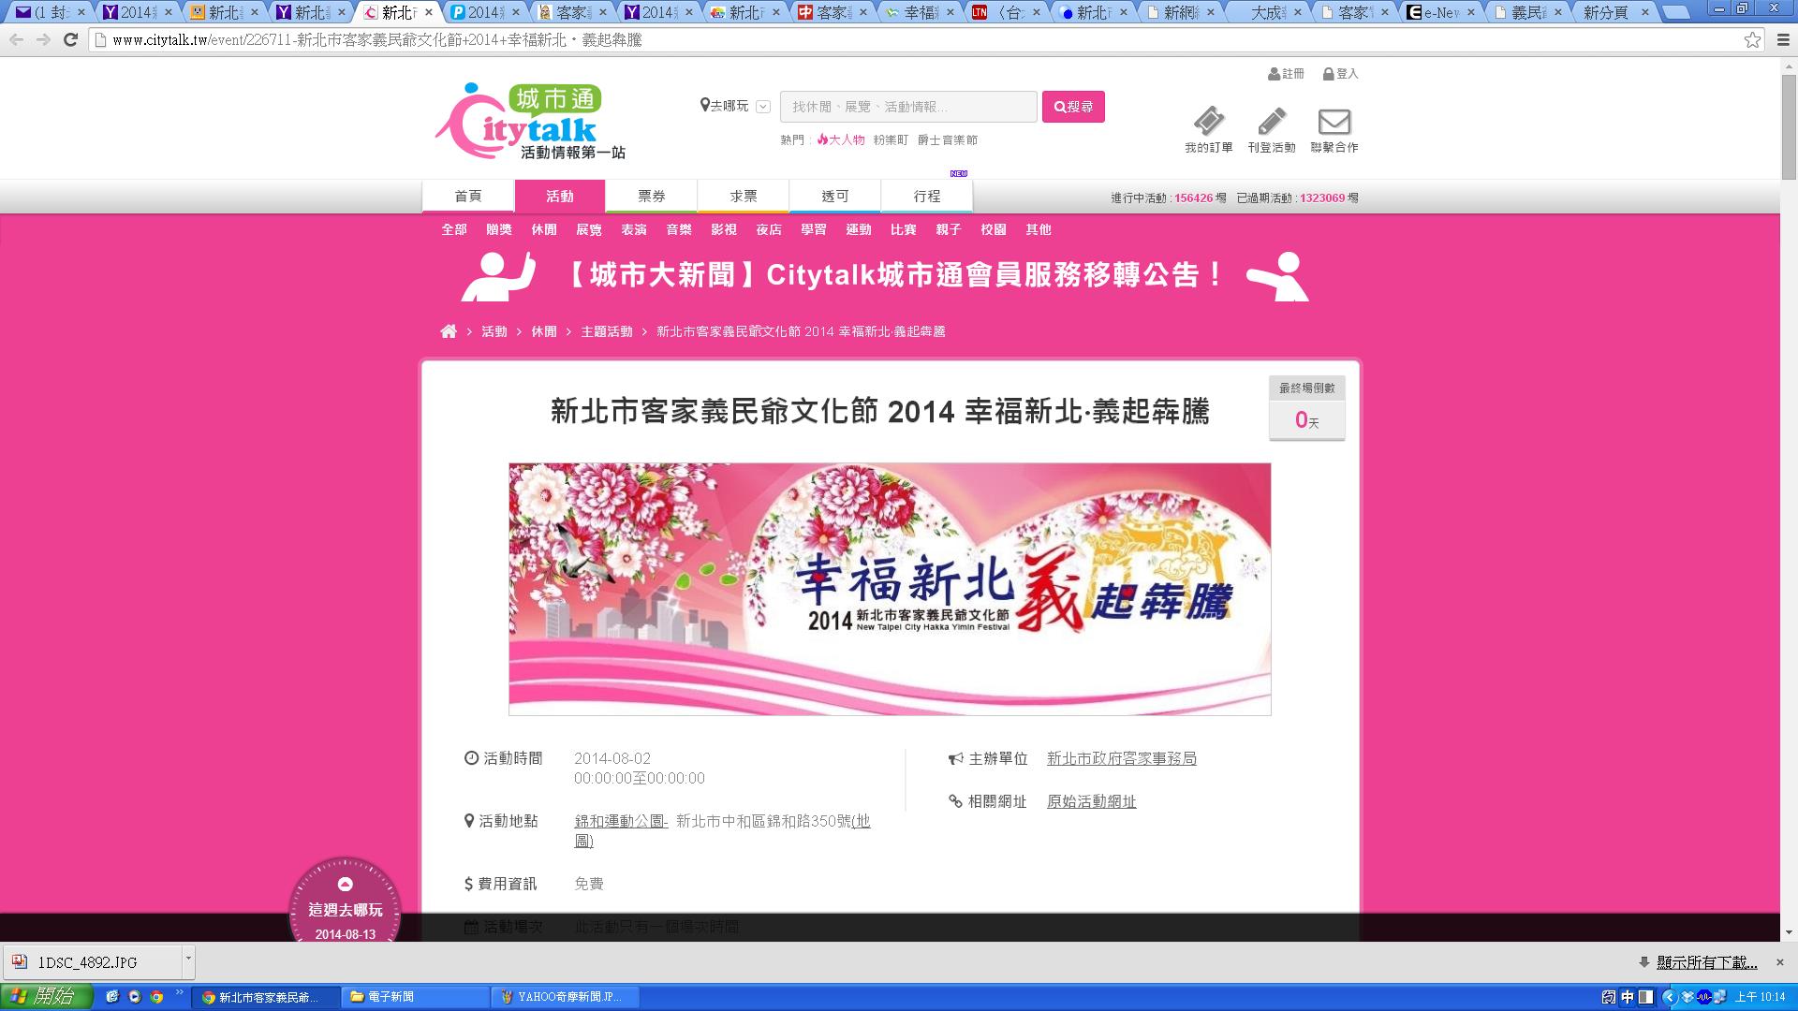
Task: Click breadcrumb link 活動
Action: point(494,331)
